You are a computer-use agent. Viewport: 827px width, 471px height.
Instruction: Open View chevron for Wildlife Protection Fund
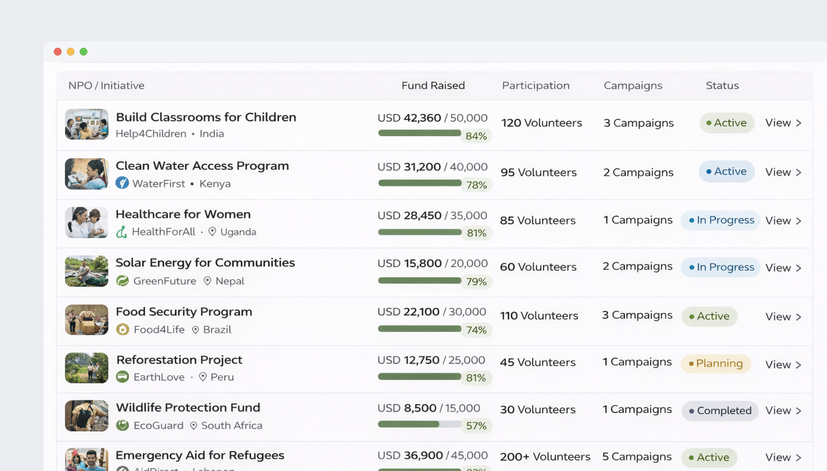pyautogui.click(x=799, y=411)
